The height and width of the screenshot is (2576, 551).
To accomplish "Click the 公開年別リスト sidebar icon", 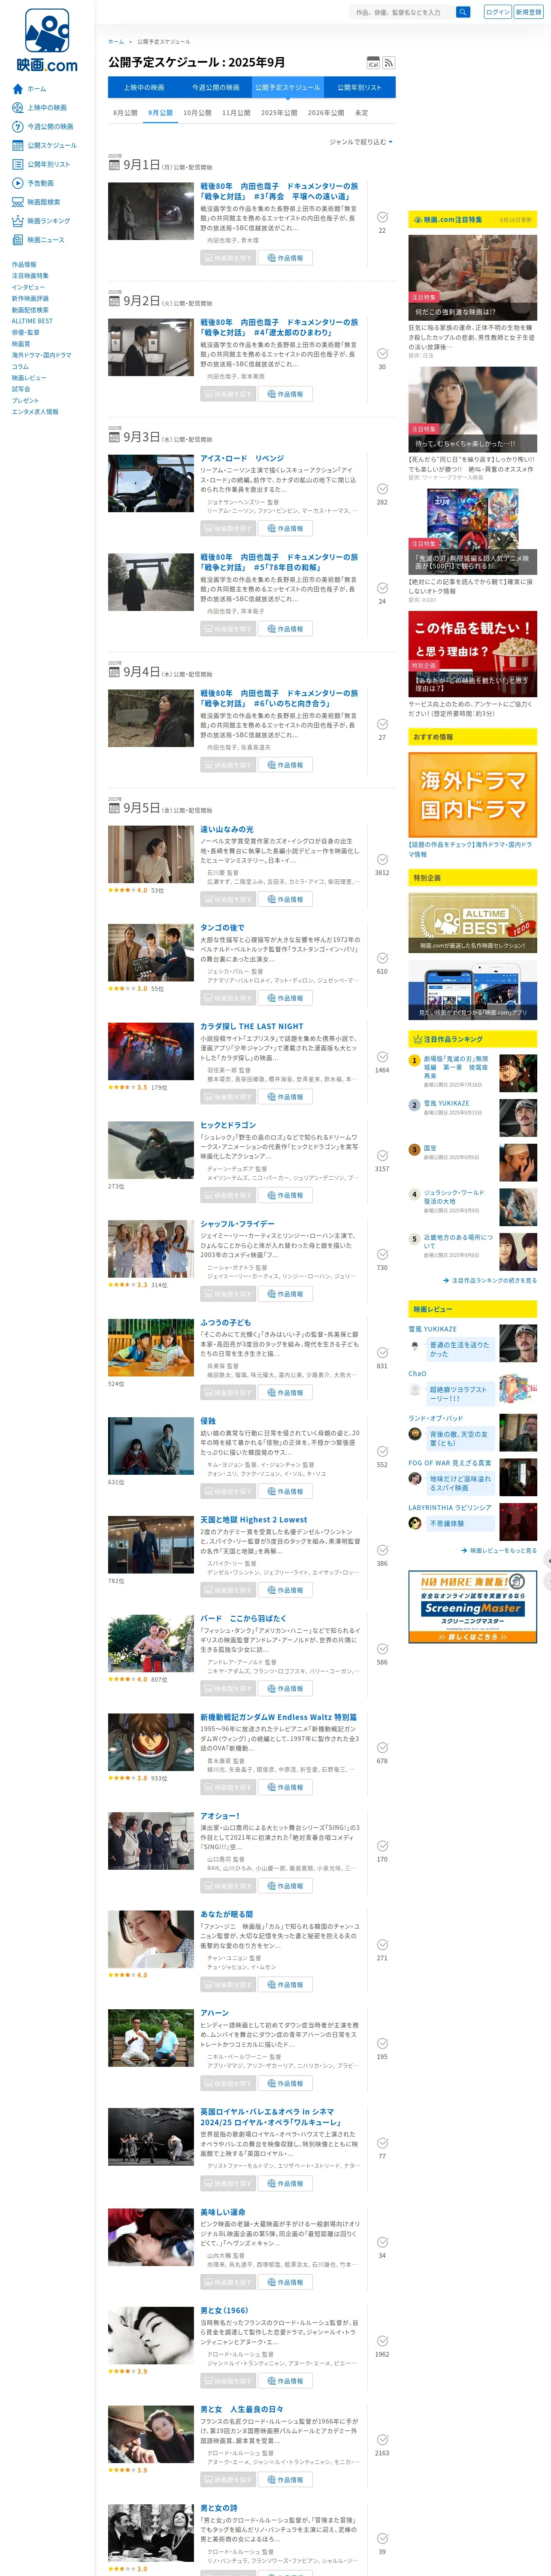I will point(17,164).
